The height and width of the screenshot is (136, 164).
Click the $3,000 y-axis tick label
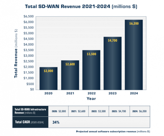28,56
